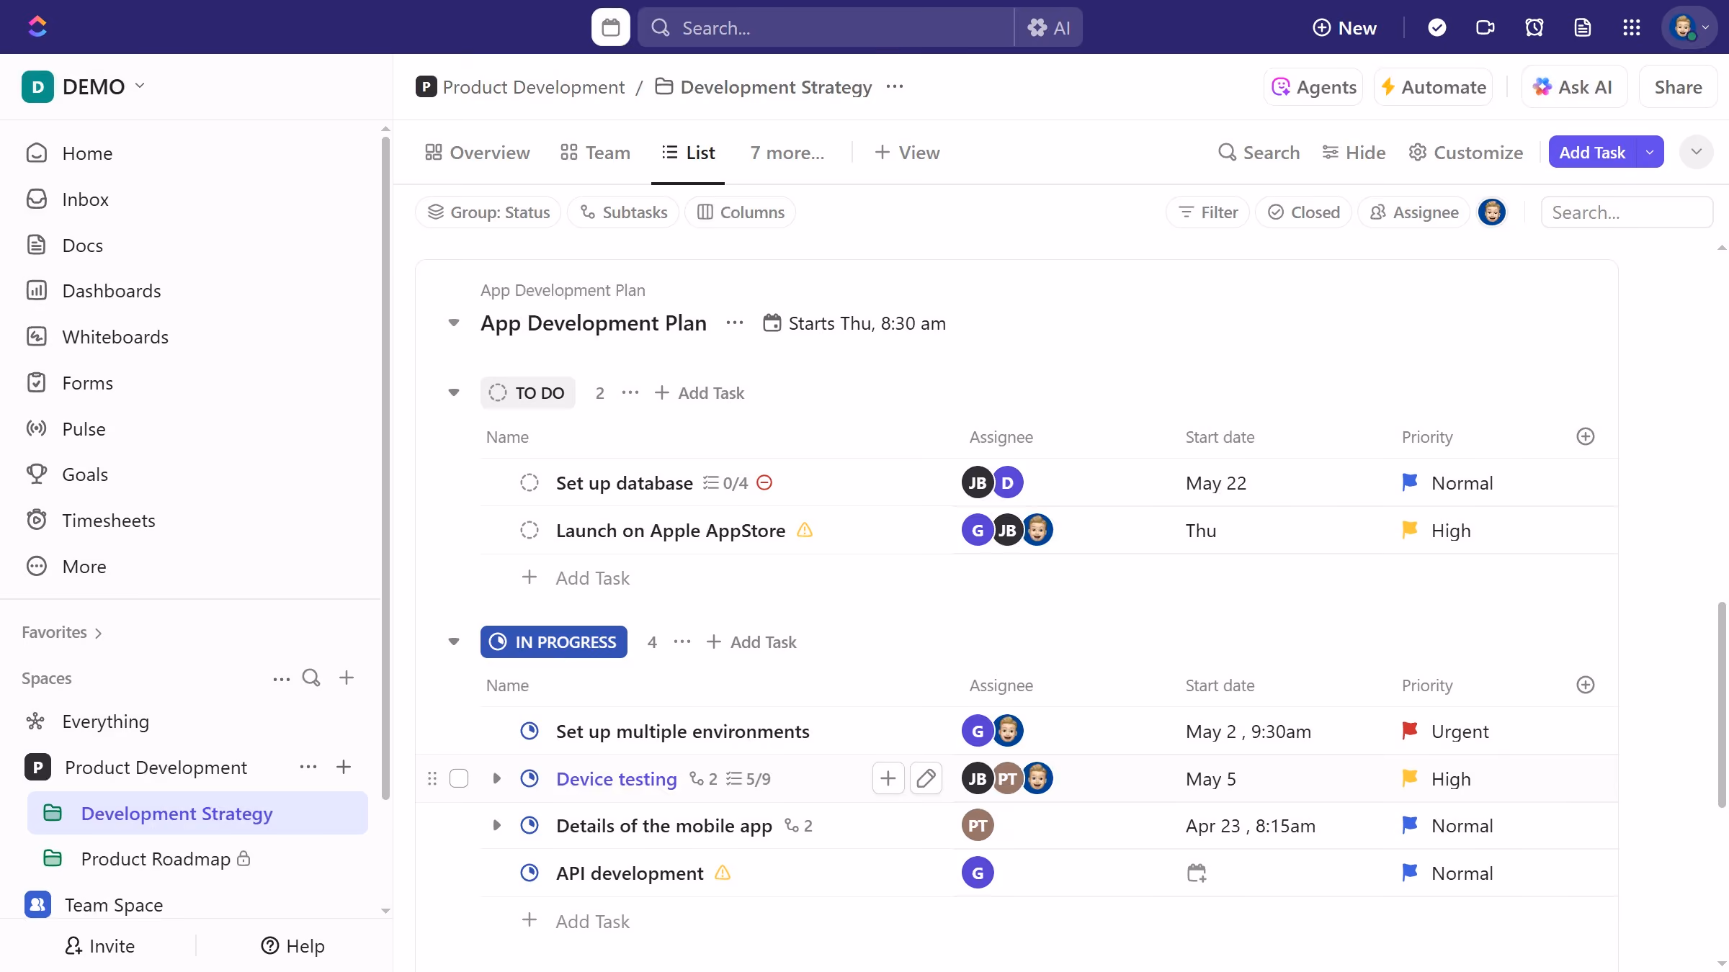Click the Share button
The image size is (1729, 972).
(x=1678, y=87)
